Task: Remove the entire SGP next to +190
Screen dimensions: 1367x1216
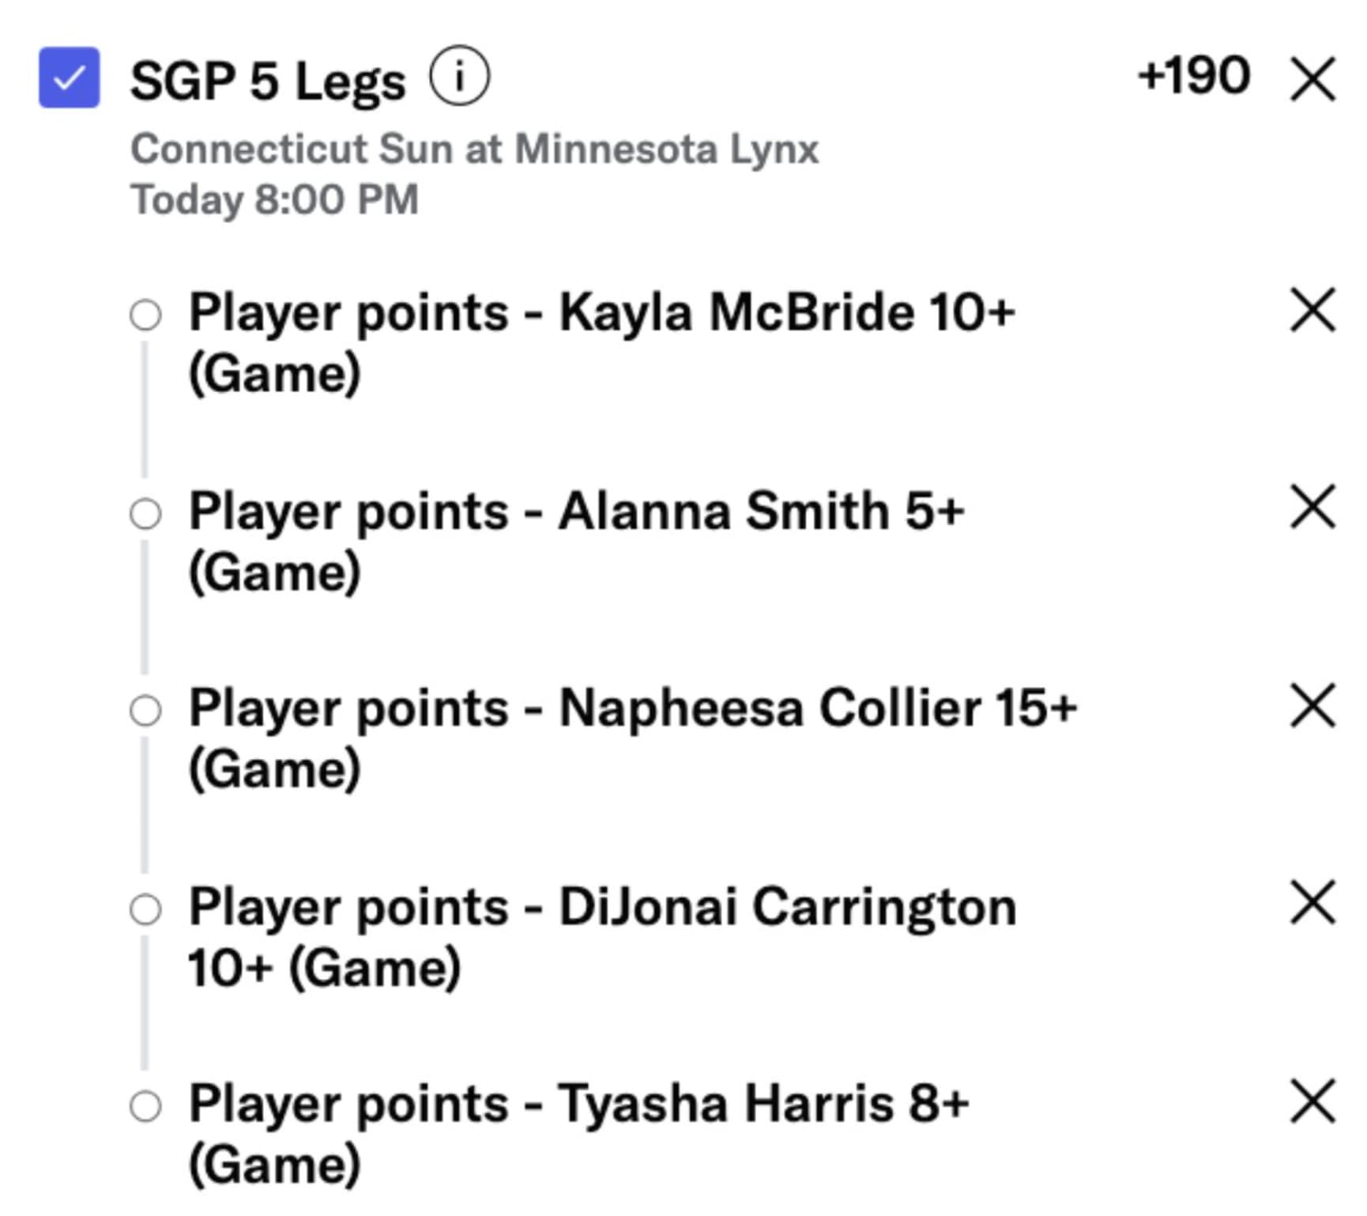Action: [1312, 79]
